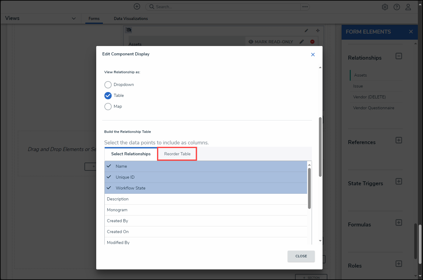Open the Views dropdown
Screen dimensions: 423x280
74,18
